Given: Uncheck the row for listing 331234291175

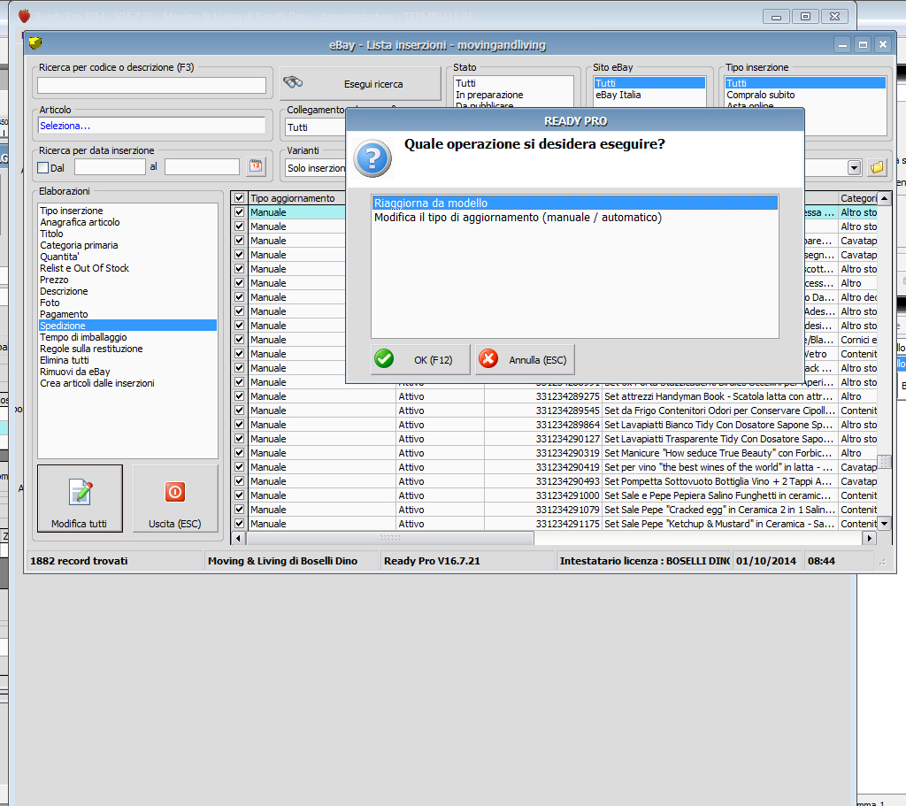Looking at the screenshot, I should (x=239, y=524).
